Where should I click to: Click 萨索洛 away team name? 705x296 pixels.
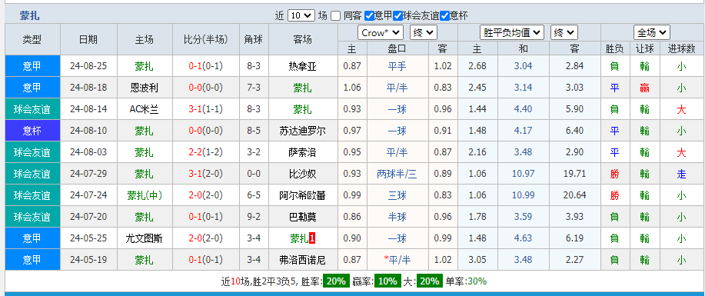(x=303, y=152)
